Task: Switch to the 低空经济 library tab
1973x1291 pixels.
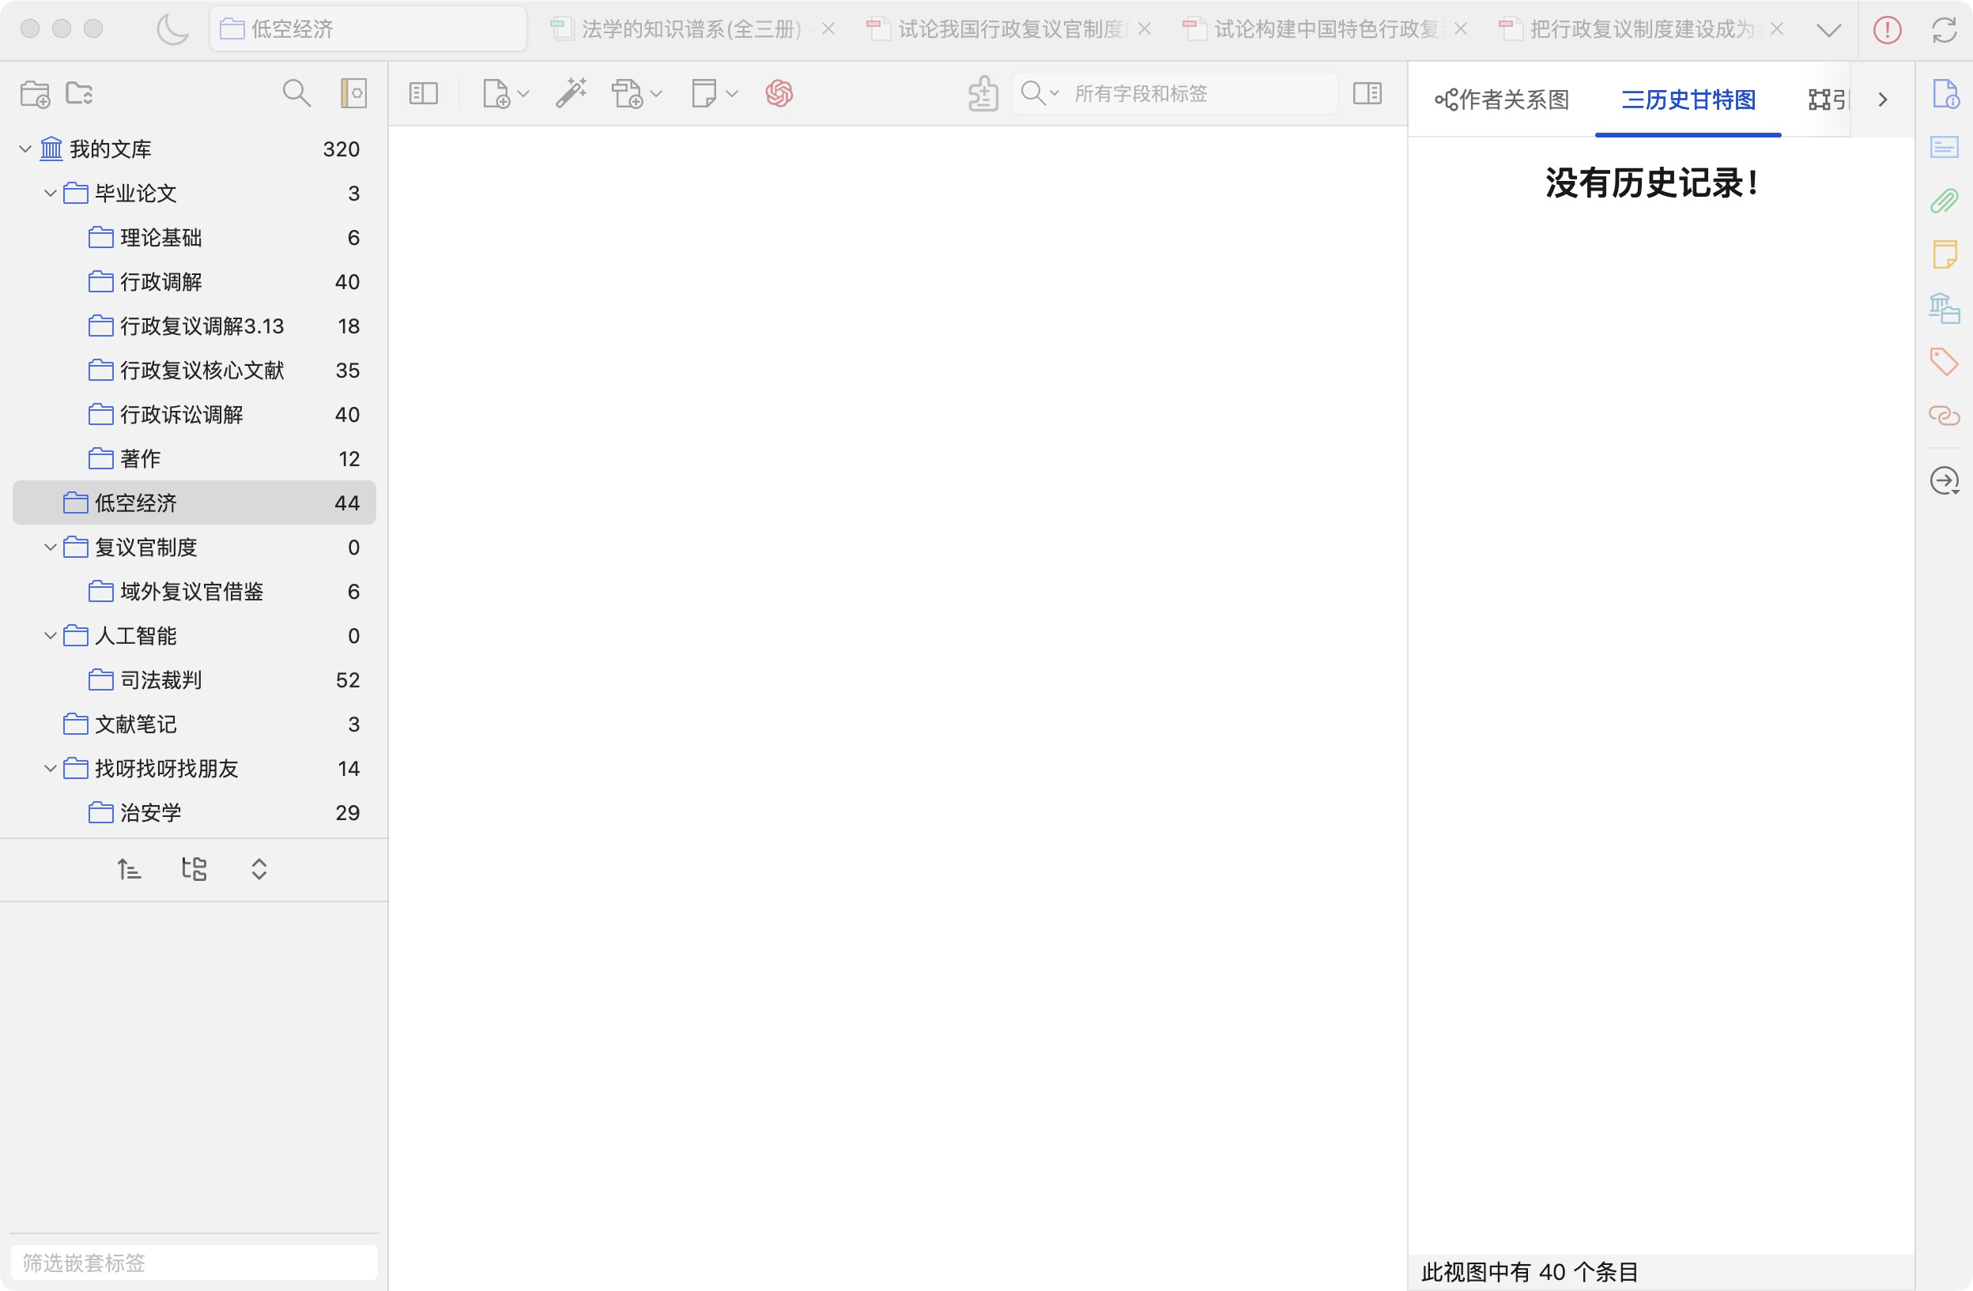Action: 368,29
